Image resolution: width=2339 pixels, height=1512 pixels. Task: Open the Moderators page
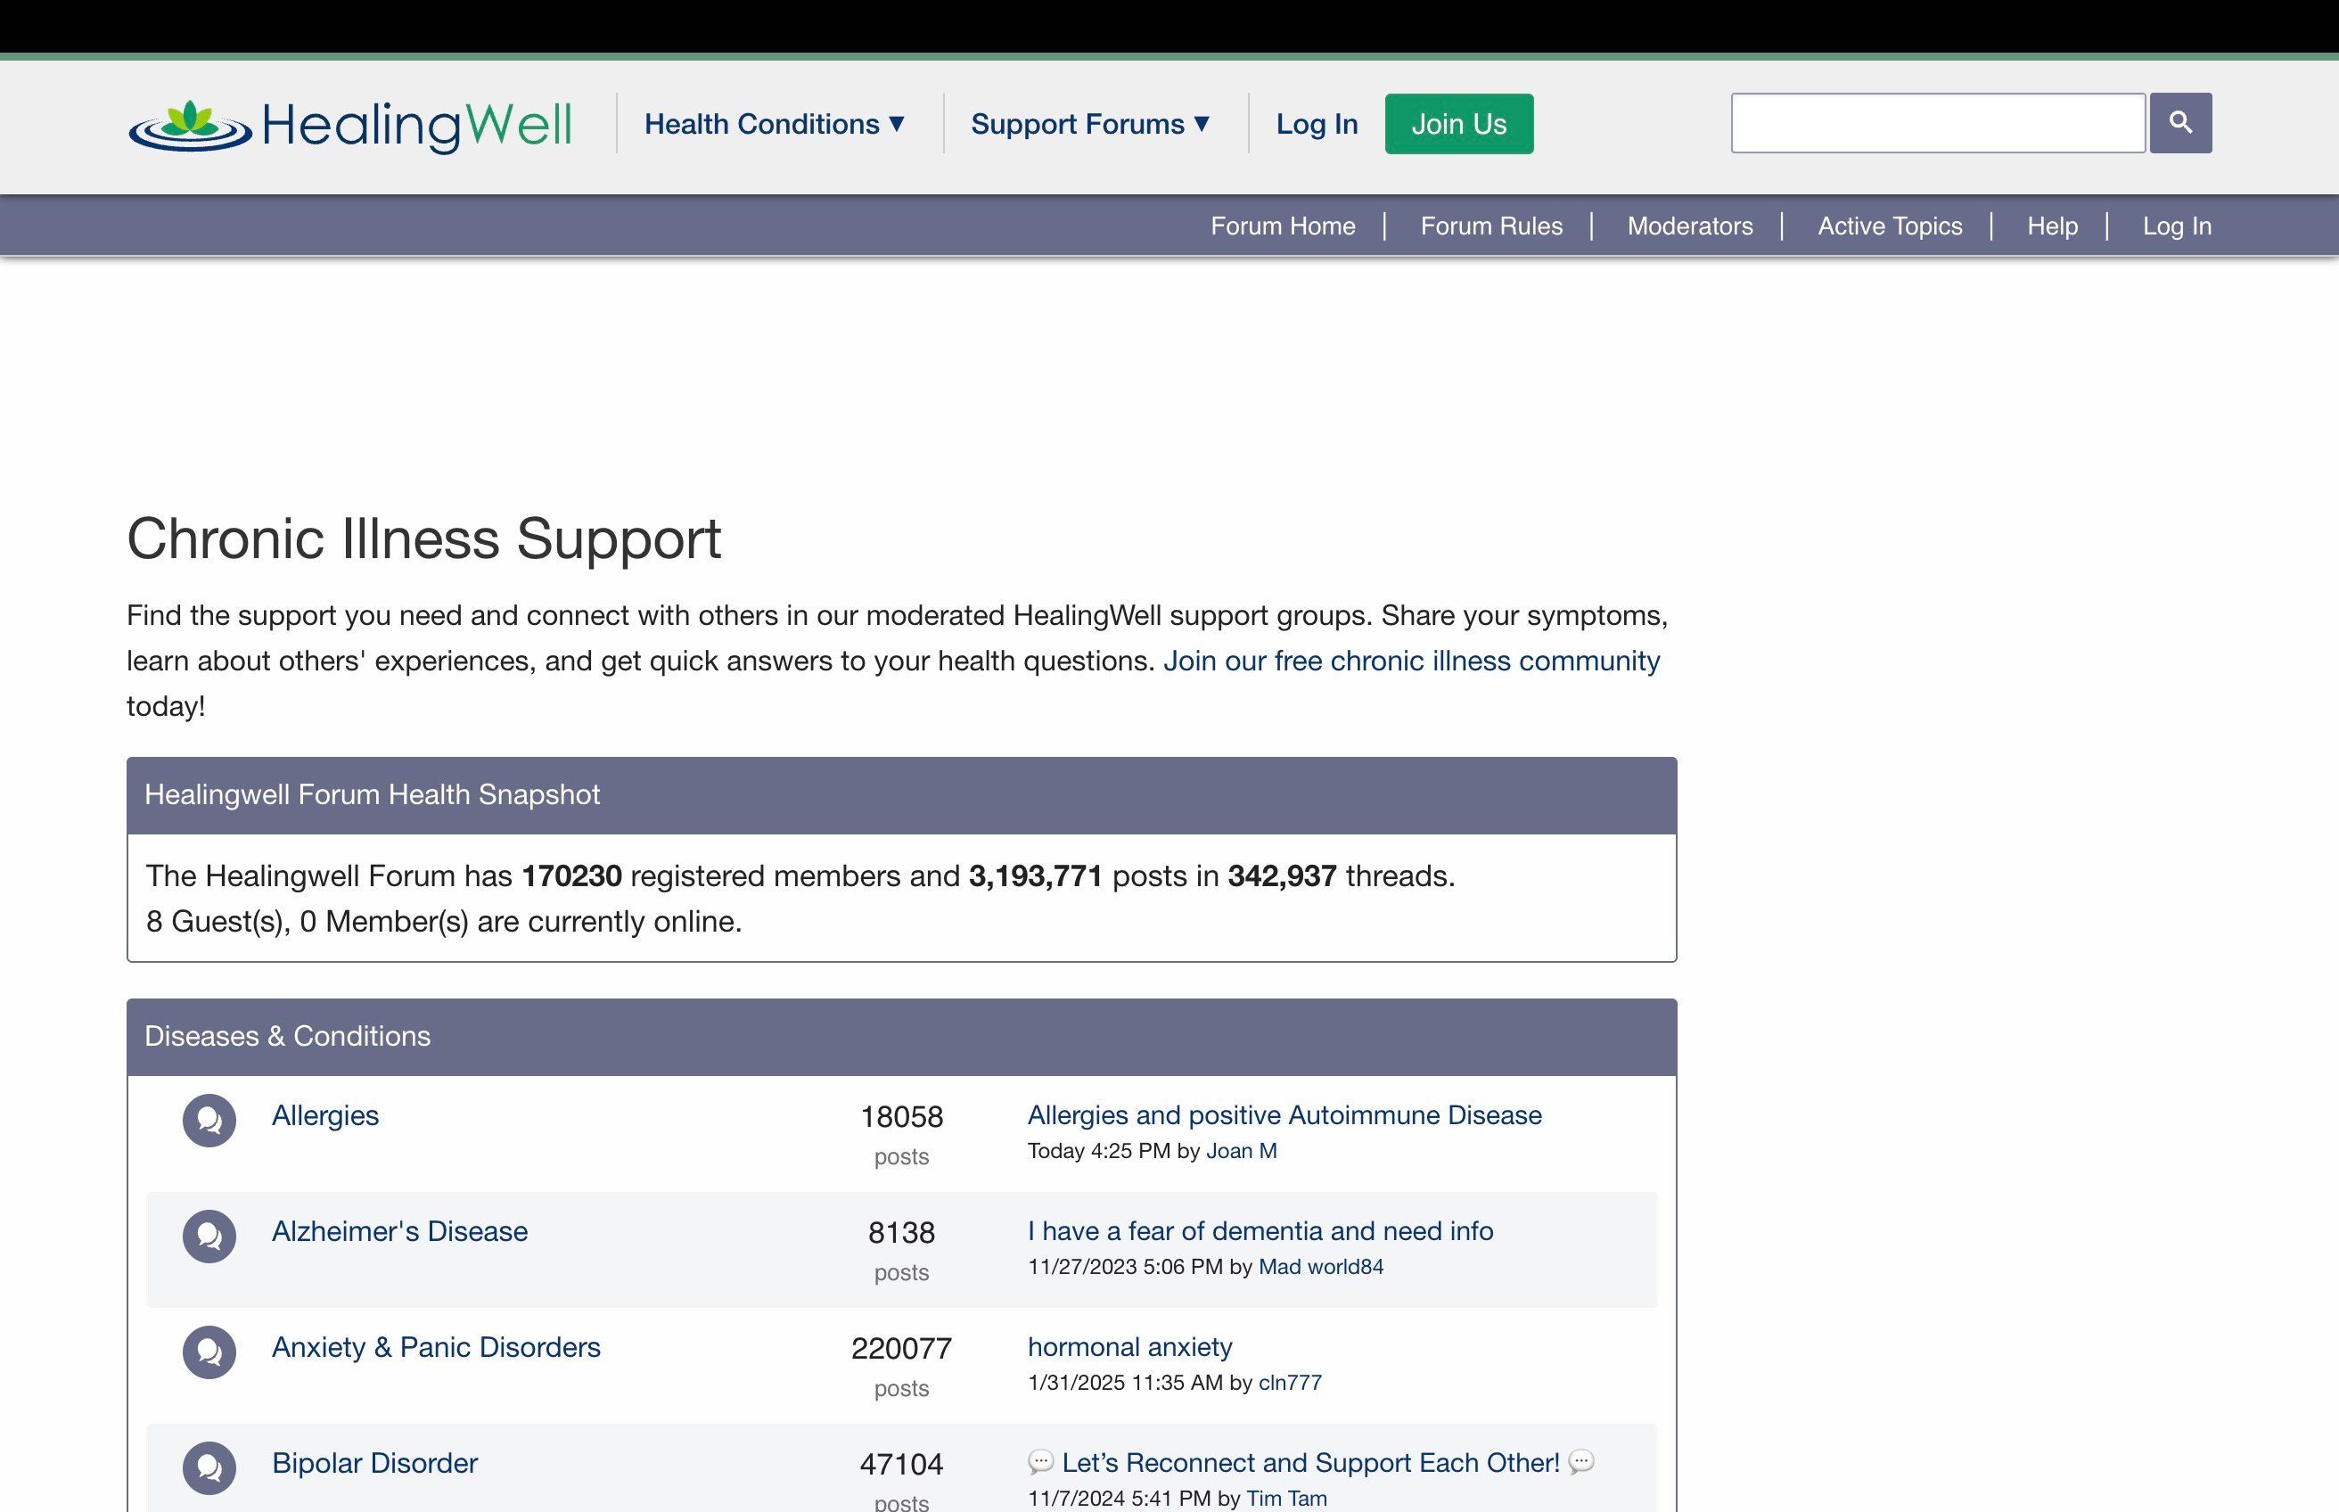pos(1689,226)
